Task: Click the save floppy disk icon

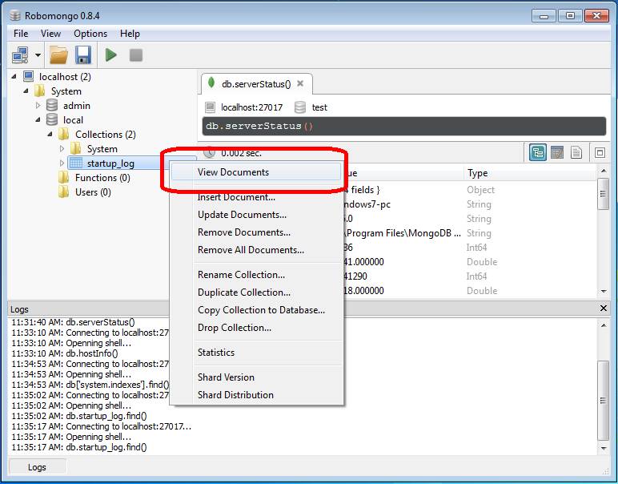Action: pos(82,55)
